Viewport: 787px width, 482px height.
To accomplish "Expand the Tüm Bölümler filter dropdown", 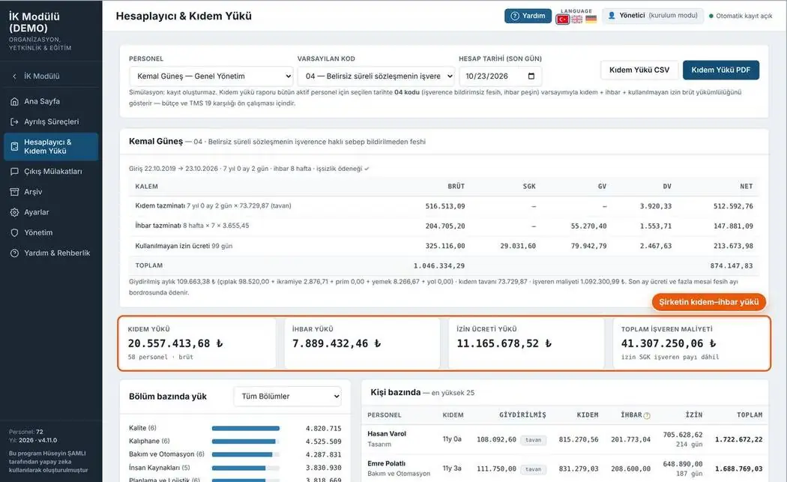I will click(x=288, y=397).
